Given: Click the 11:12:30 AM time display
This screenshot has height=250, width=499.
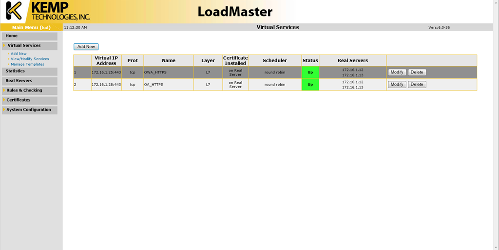Looking at the screenshot, I should [x=76, y=28].
